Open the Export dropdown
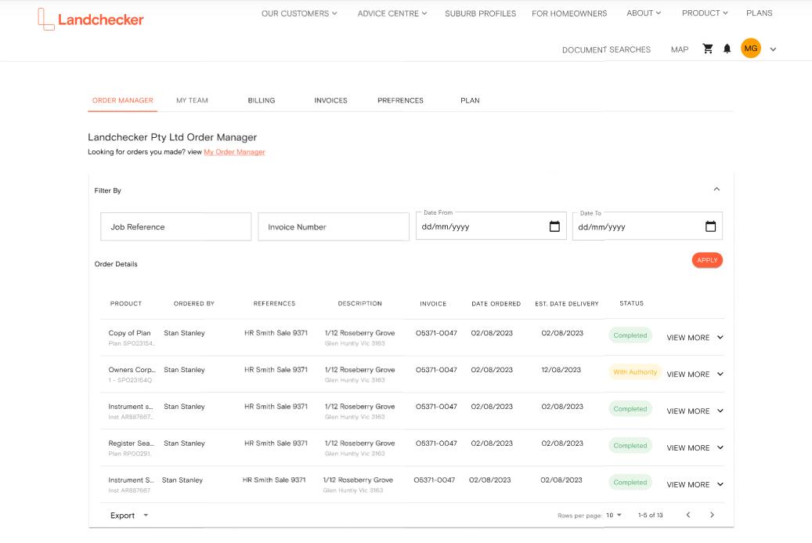 click(125, 515)
